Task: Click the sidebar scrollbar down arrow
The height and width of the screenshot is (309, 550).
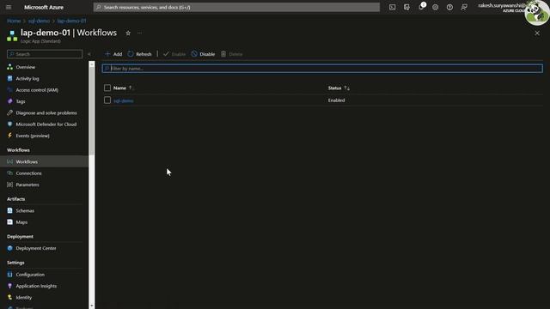Action: coord(92,306)
